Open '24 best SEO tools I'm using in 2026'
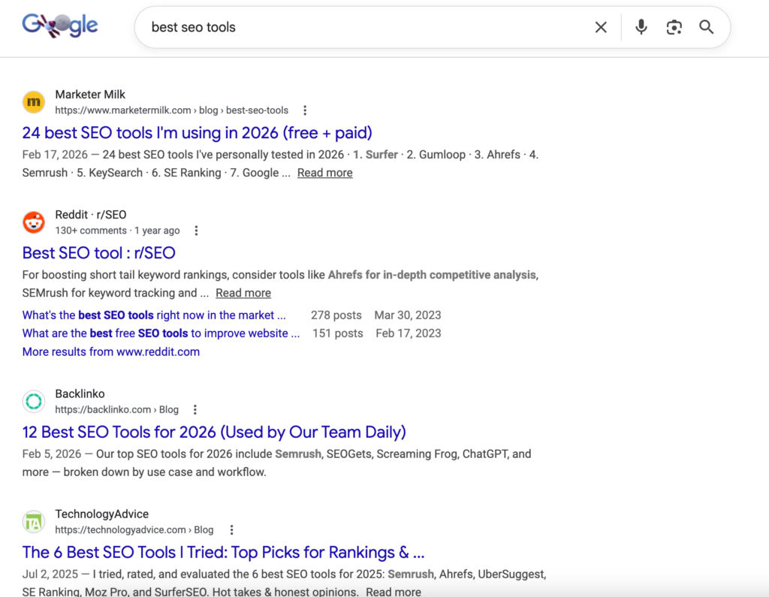This screenshot has width=769, height=597. 197,133
